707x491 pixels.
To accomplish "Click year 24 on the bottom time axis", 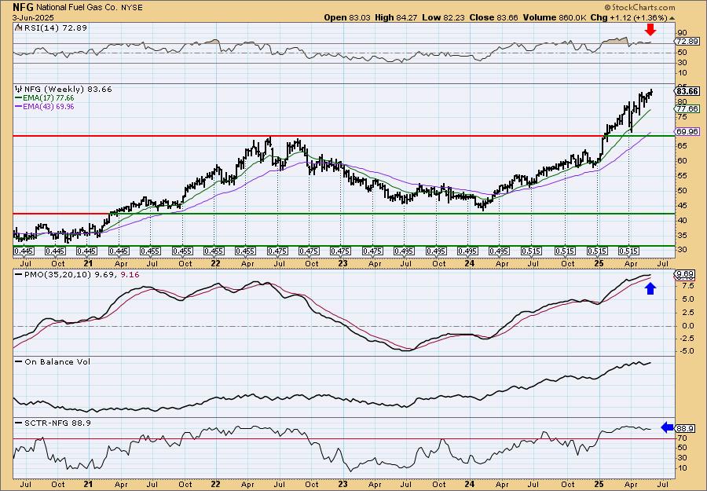I will click(470, 483).
